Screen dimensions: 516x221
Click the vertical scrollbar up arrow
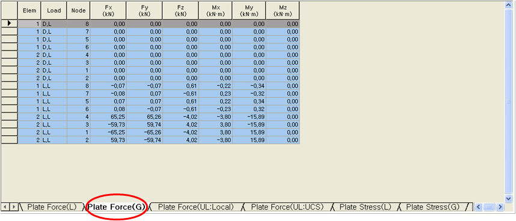point(508,5)
